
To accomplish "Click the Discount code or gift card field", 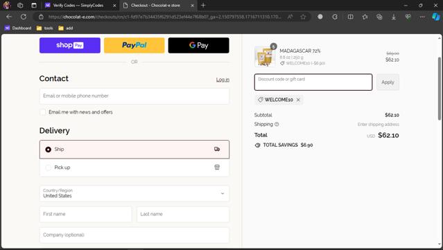I will tap(313, 82).
